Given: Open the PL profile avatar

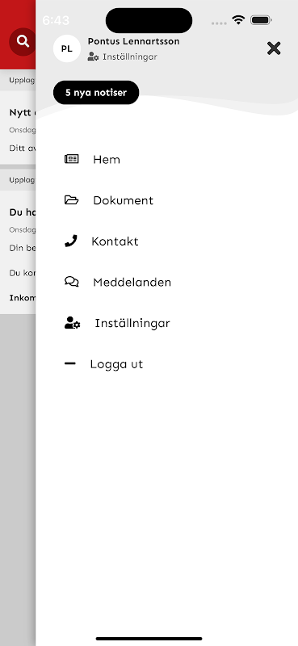Looking at the screenshot, I should click(67, 48).
